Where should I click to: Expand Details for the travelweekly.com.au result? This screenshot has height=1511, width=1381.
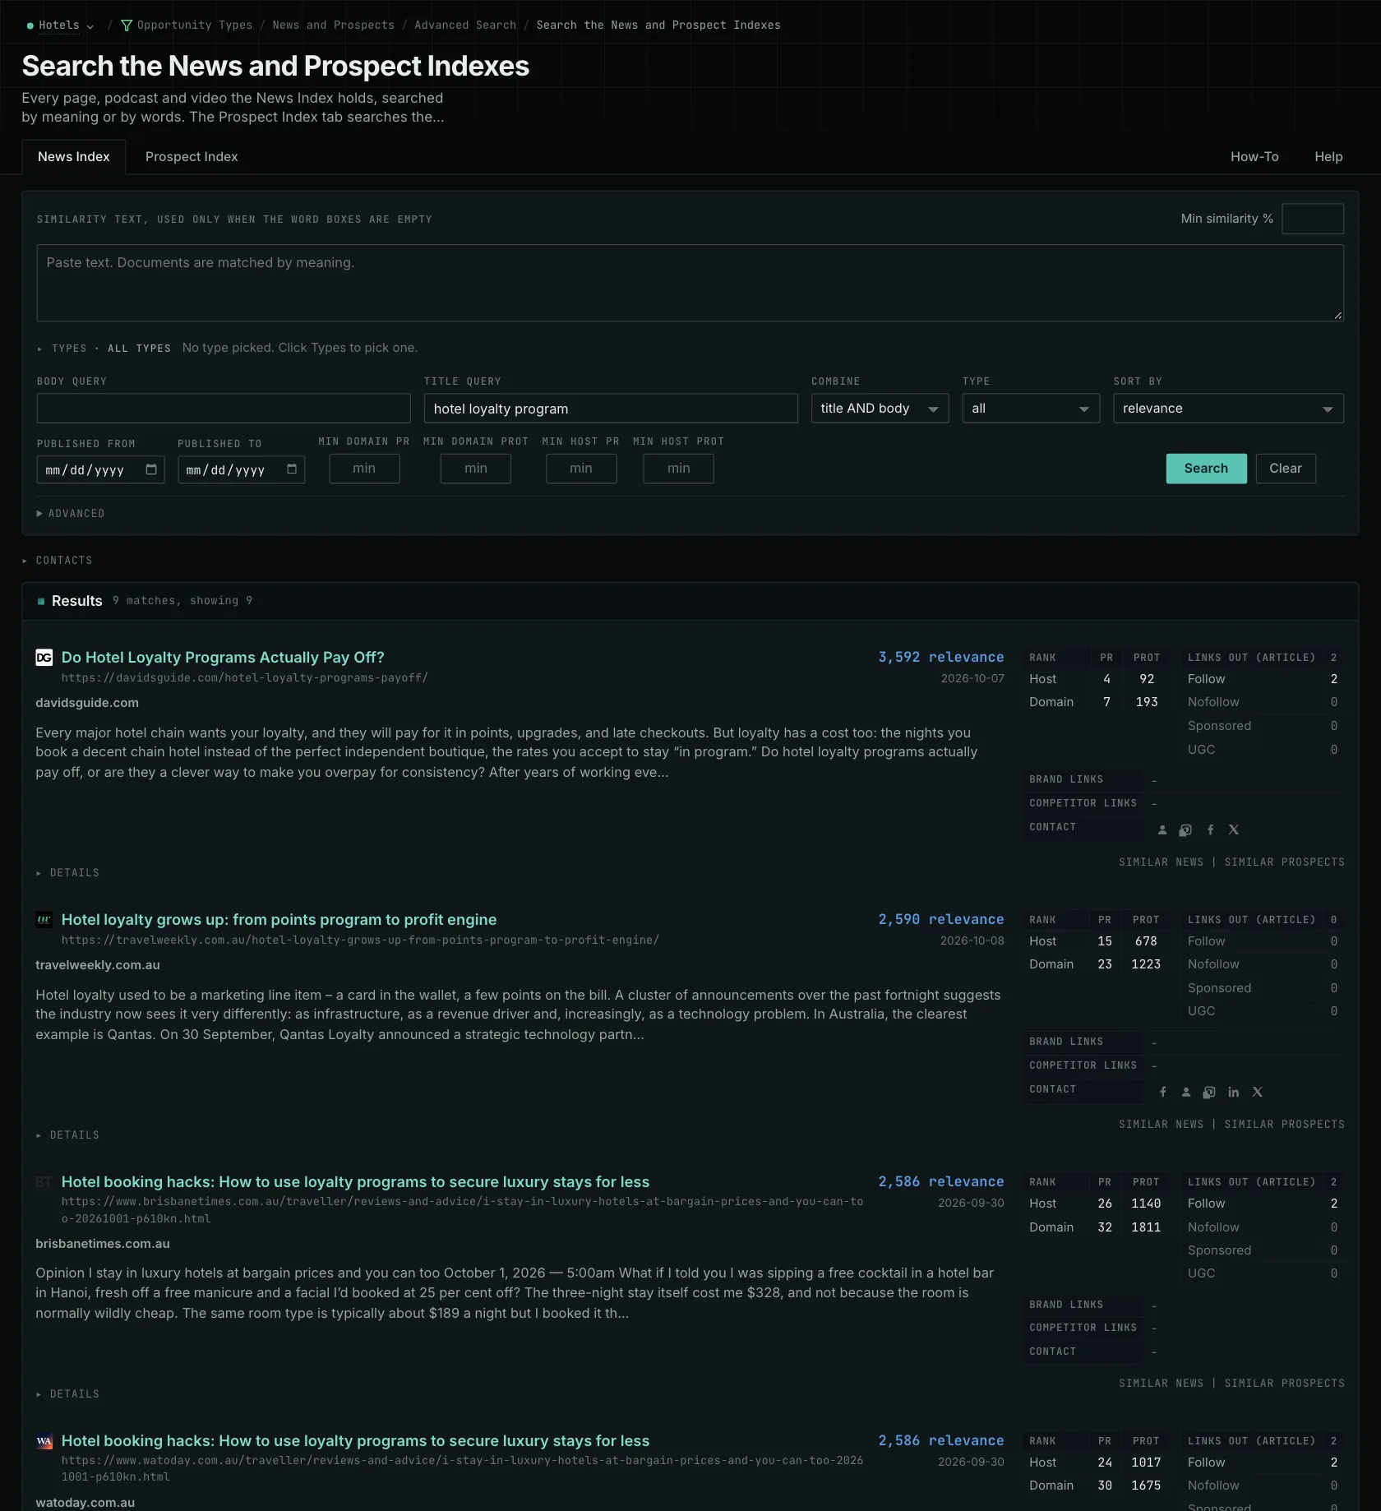(x=68, y=1135)
